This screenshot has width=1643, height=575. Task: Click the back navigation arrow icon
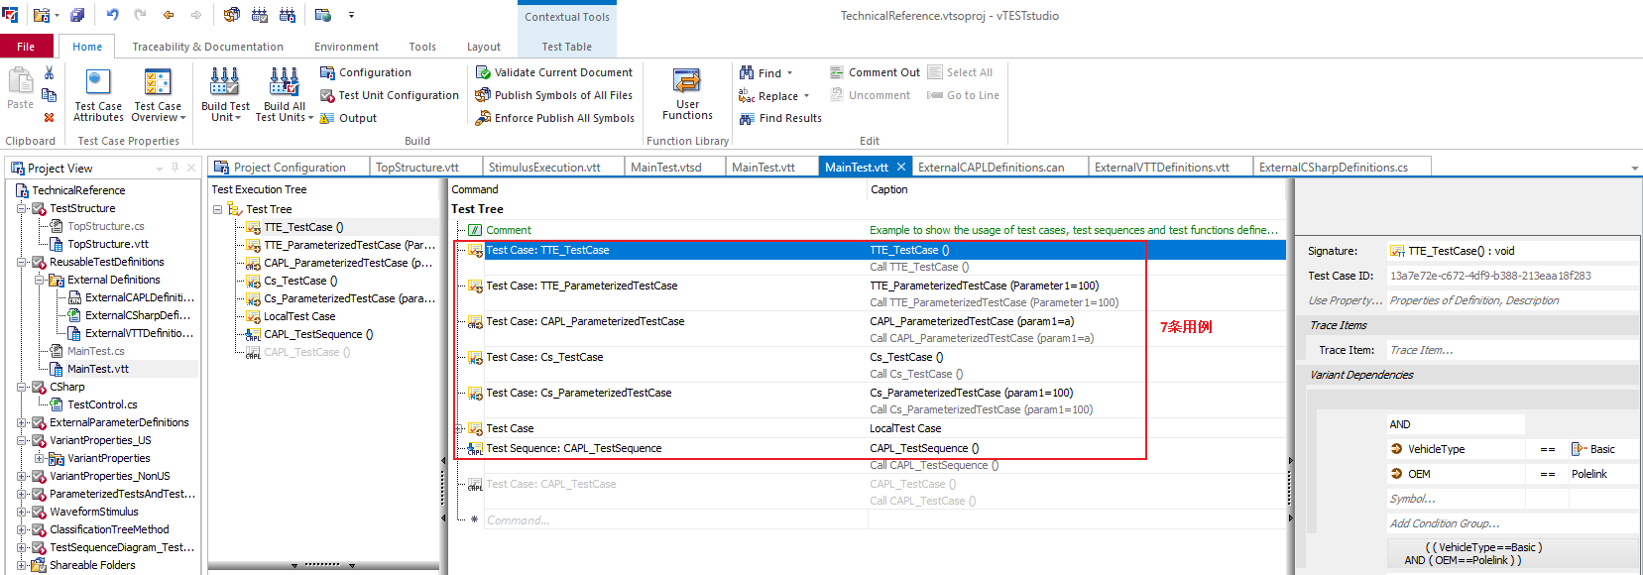click(169, 15)
